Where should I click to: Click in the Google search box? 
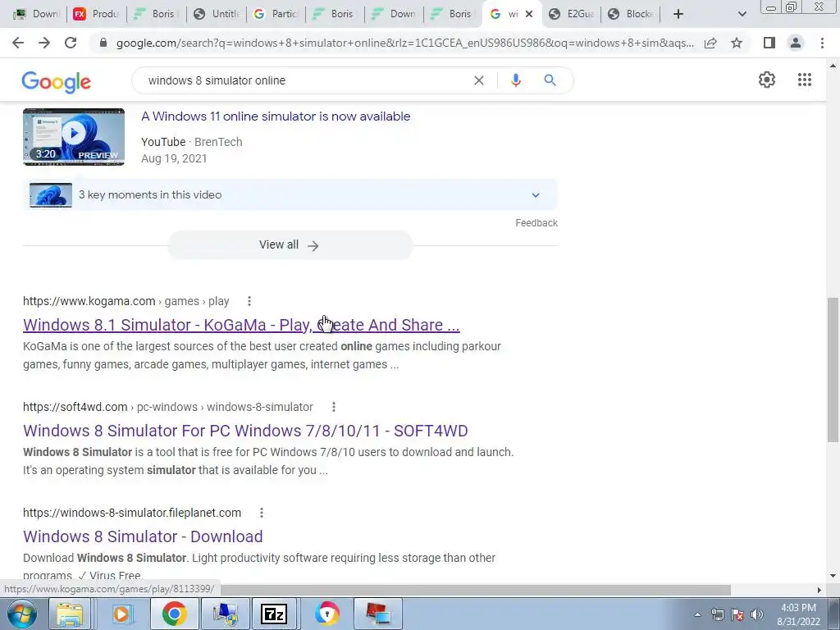[x=305, y=80]
